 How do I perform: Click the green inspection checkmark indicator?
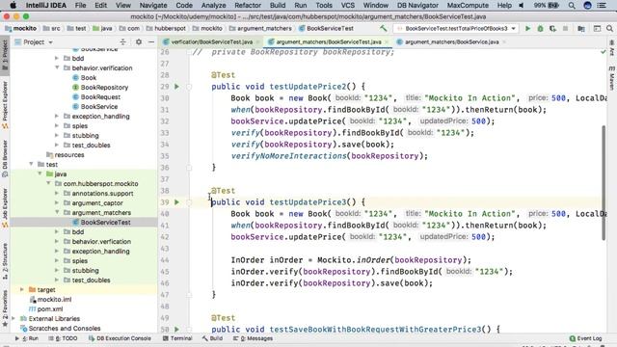point(604,52)
